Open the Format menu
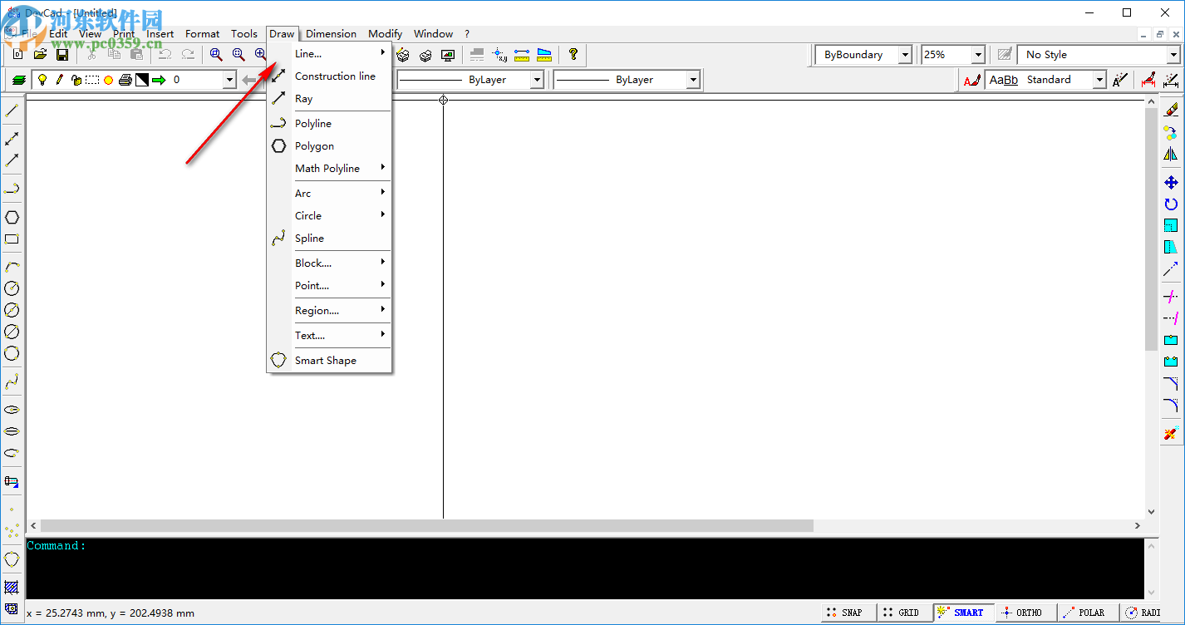The height and width of the screenshot is (625, 1185). pyautogui.click(x=203, y=34)
